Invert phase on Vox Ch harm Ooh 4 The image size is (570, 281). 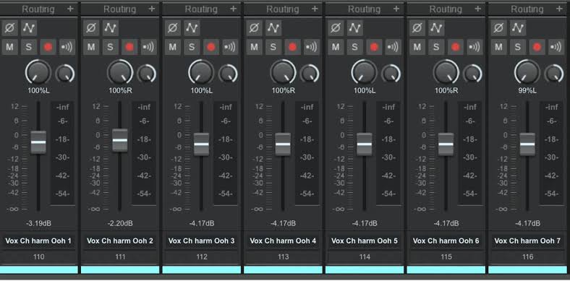coord(254,28)
